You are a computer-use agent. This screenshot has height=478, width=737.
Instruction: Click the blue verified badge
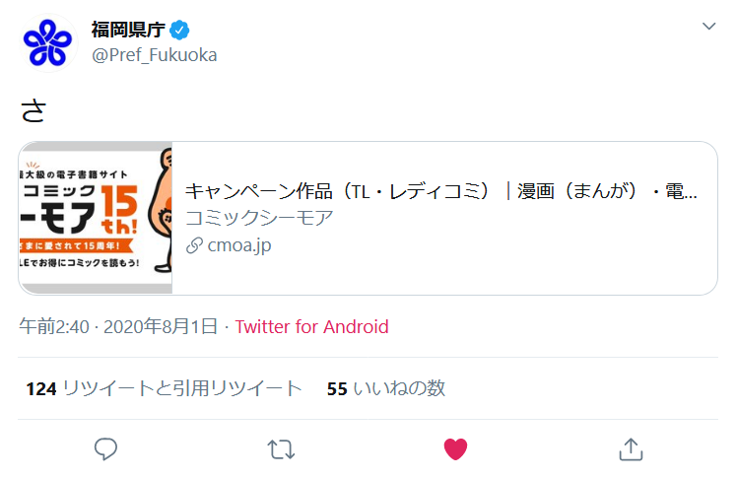point(180,29)
